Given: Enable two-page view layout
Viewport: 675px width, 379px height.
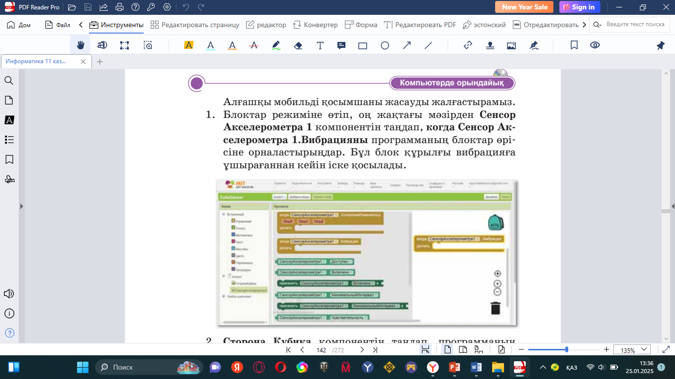Looking at the screenshot, I should point(463,350).
